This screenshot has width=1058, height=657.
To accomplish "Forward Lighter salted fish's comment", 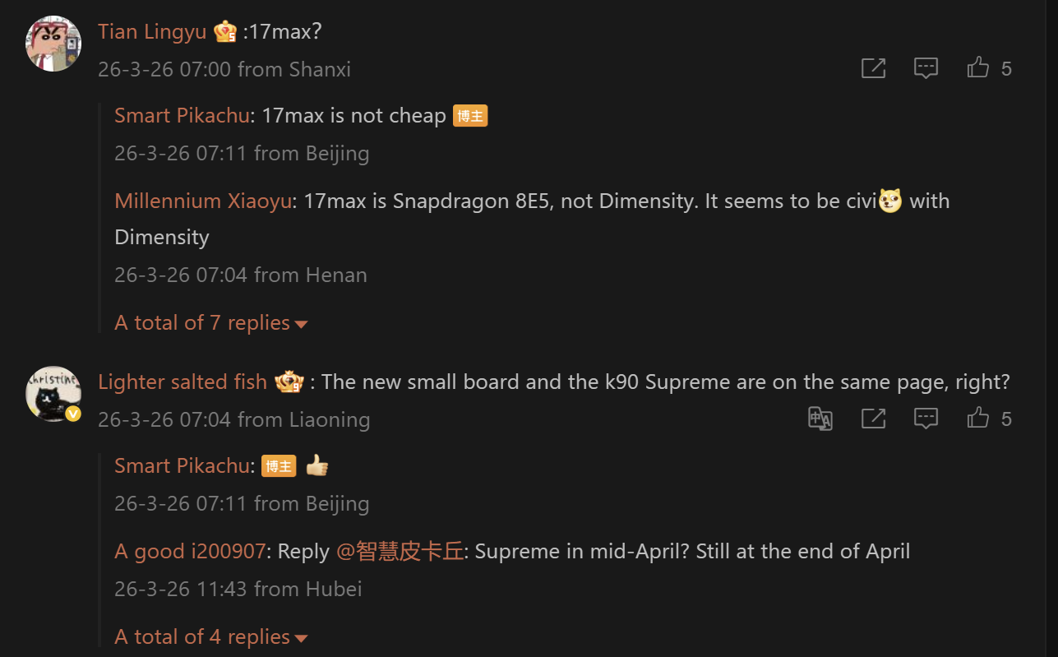I will coord(873,419).
